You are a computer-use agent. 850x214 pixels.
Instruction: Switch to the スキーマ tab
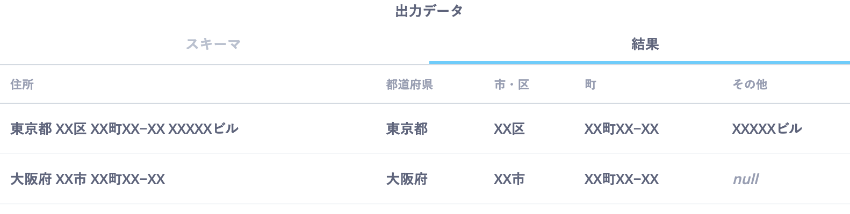(x=213, y=44)
